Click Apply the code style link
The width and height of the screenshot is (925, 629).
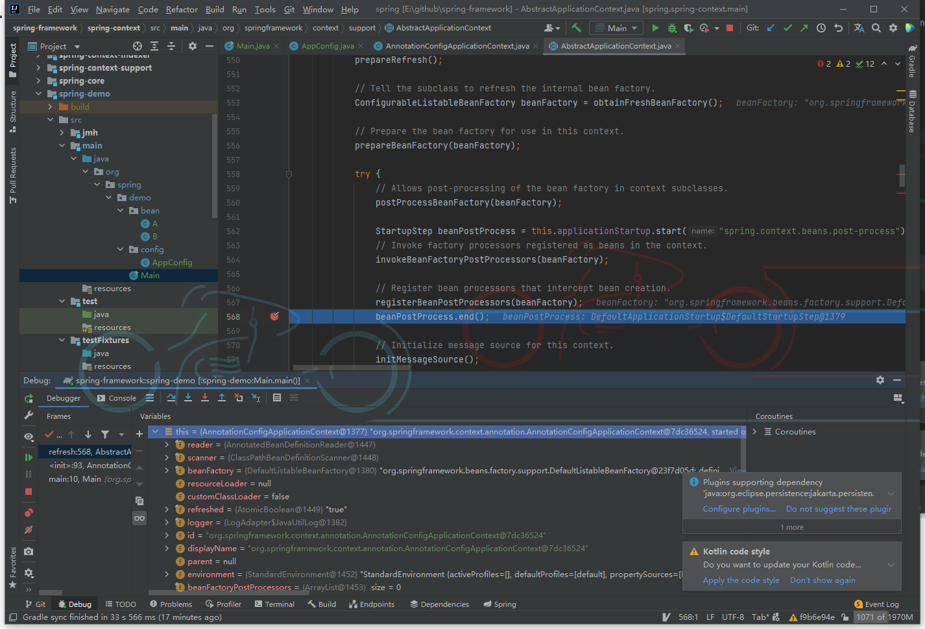pos(741,580)
